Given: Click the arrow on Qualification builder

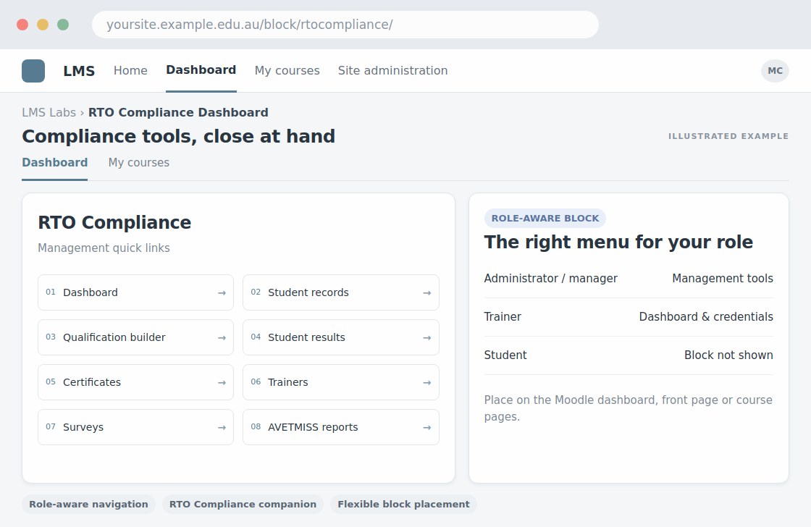Looking at the screenshot, I should tap(222, 338).
